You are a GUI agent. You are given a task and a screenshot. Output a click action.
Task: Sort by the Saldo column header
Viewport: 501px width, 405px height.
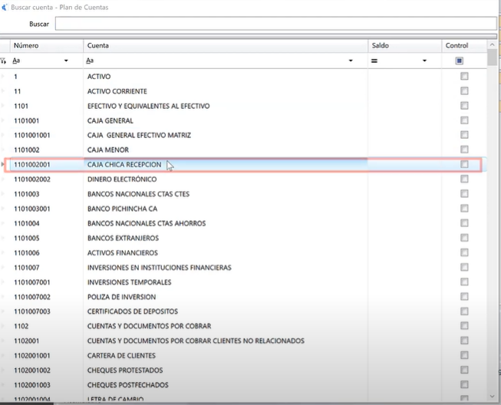coord(404,46)
